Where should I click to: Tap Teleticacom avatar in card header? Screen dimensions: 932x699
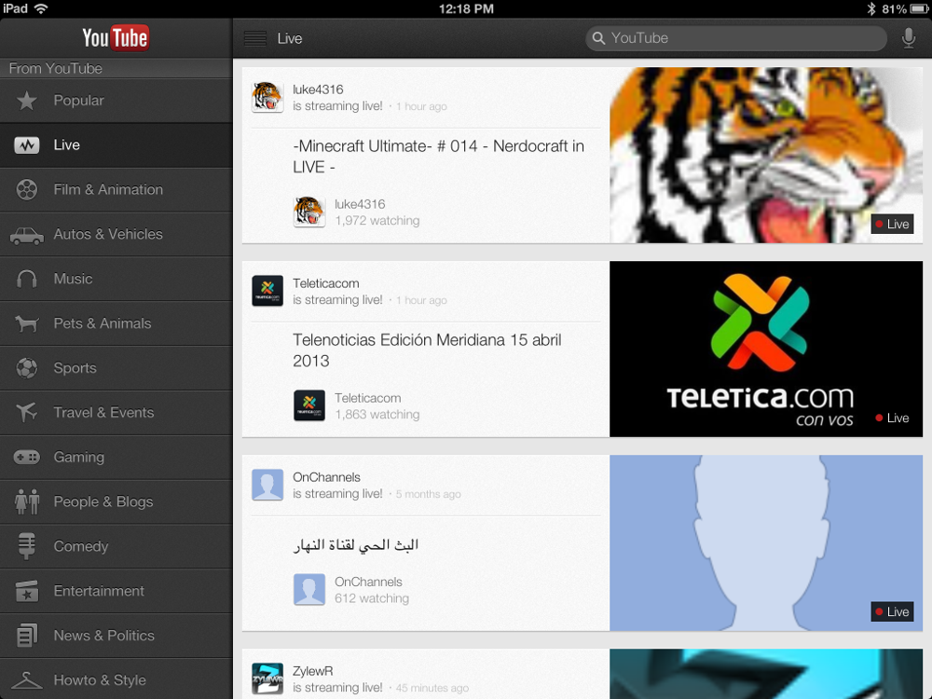(x=267, y=291)
